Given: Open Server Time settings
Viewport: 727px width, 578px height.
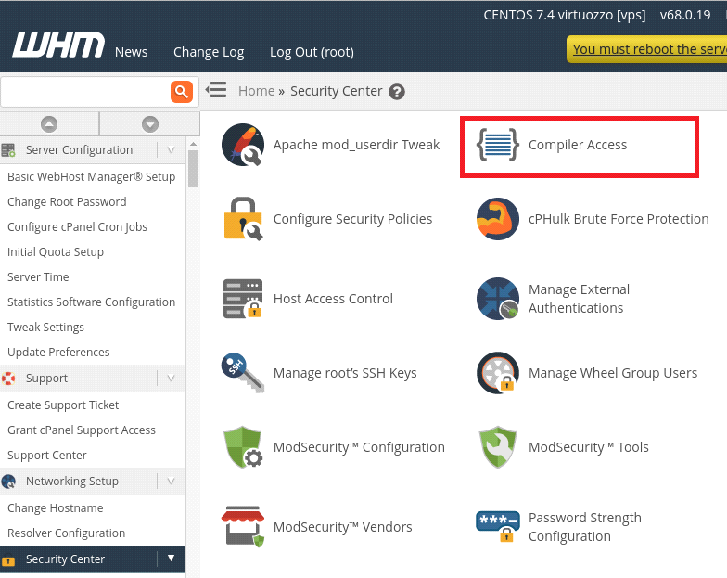Looking at the screenshot, I should point(38,276).
